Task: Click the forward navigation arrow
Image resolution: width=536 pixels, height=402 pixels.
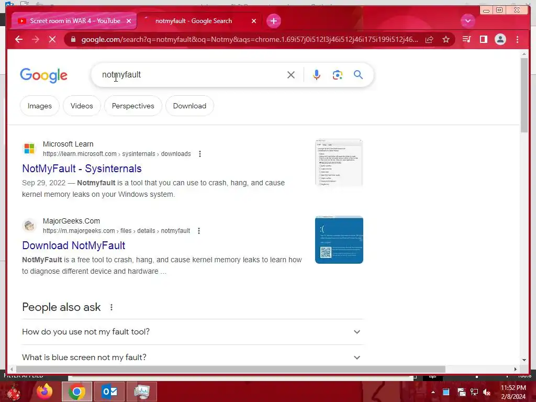Action: pos(35,39)
